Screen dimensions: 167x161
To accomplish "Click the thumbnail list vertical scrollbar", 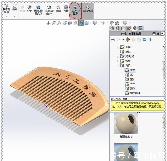I will coord(164,123).
